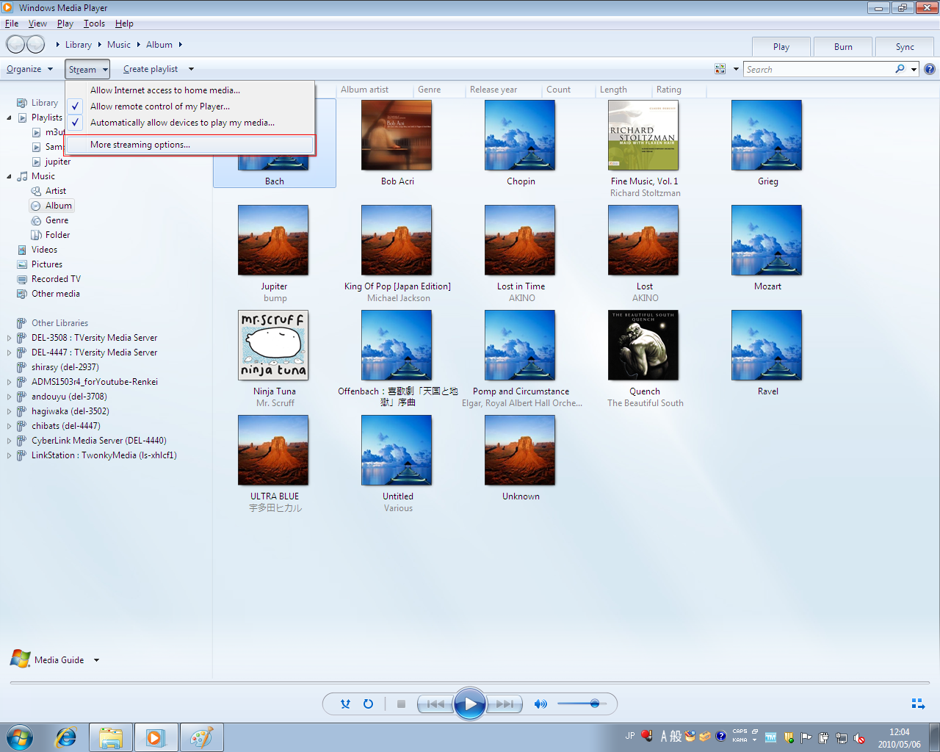
Task: Open the Organize dropdown
Action: coord(30,69)
